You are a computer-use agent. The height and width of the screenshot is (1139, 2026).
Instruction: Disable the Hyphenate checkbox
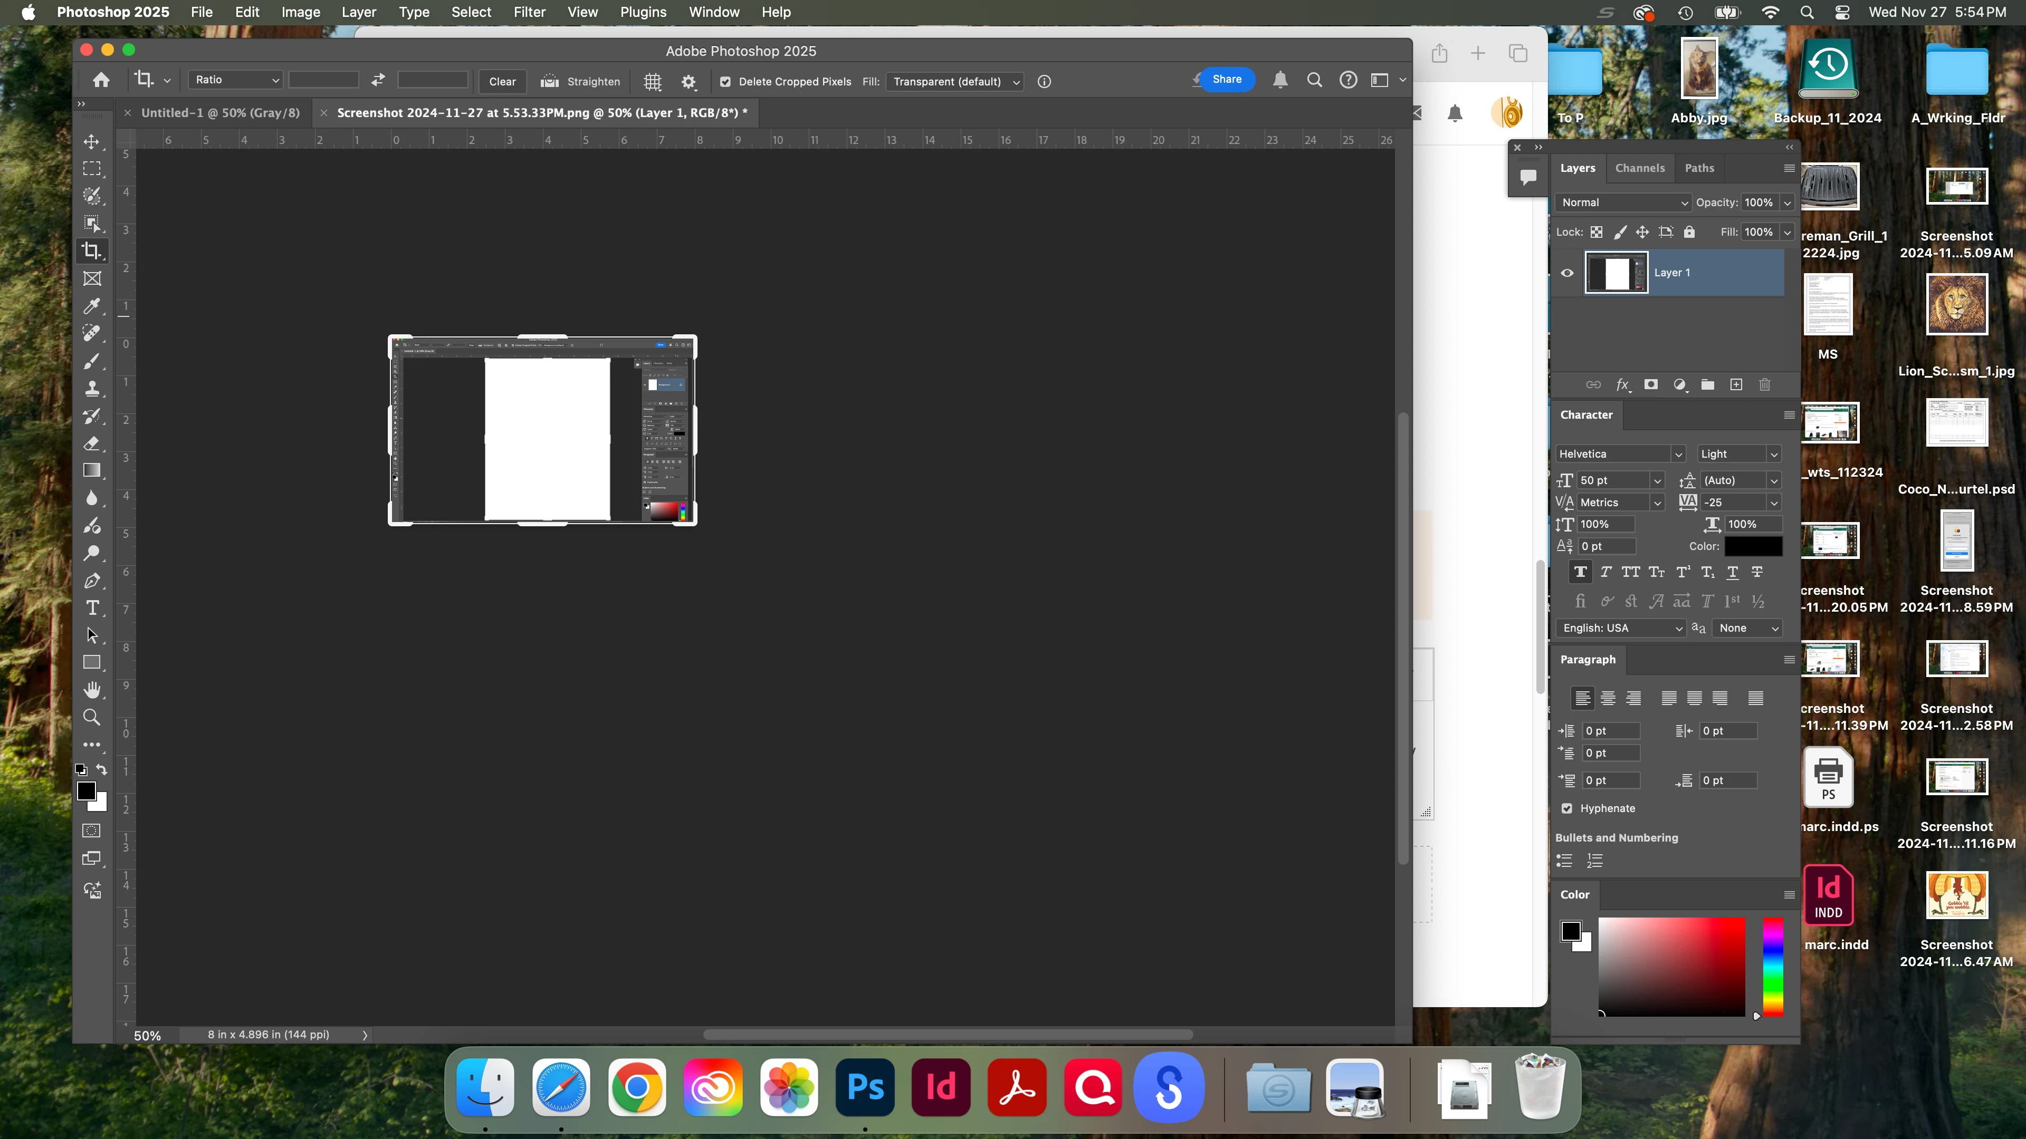click(x=1566, y=808)
